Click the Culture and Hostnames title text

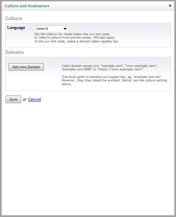point(27,6)
